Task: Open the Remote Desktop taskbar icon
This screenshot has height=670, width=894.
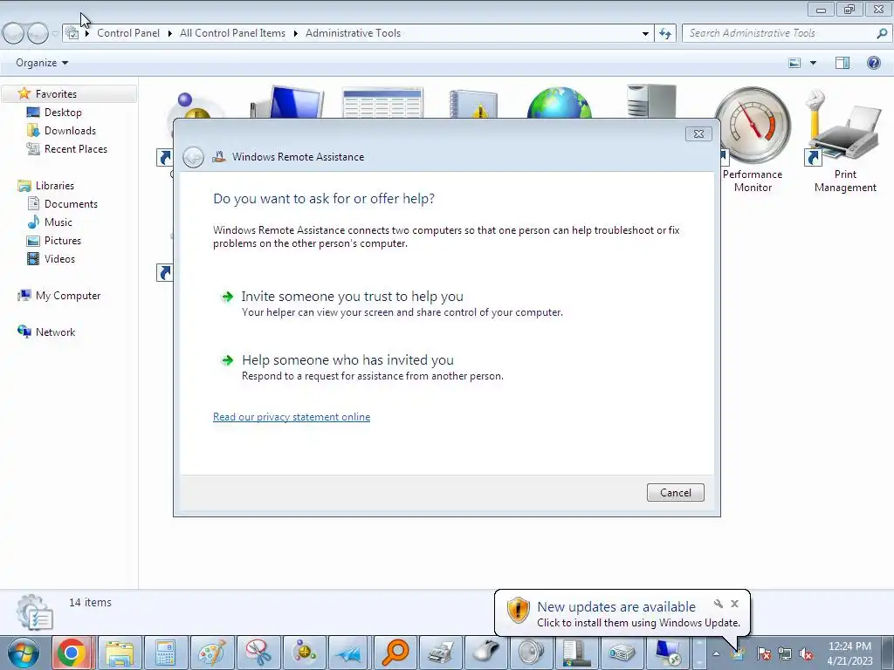Action: (667, 653)
